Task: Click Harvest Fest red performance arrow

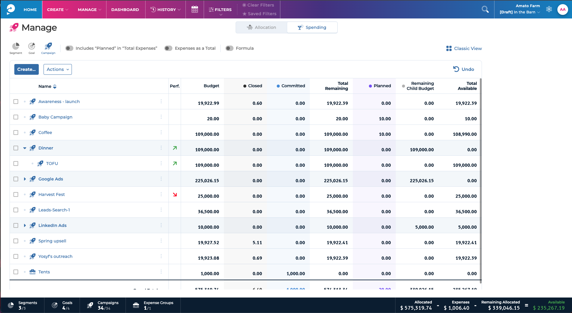Action: [175, 194]
